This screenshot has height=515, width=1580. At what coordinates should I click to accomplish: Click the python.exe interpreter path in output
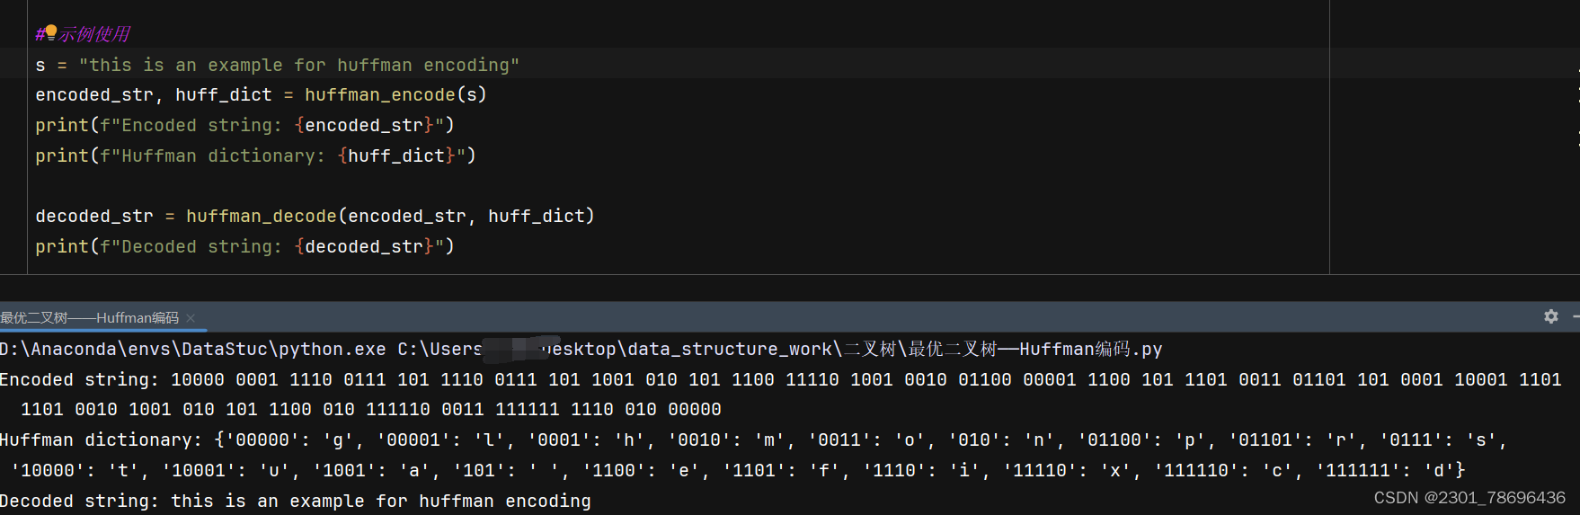(193, 349)
